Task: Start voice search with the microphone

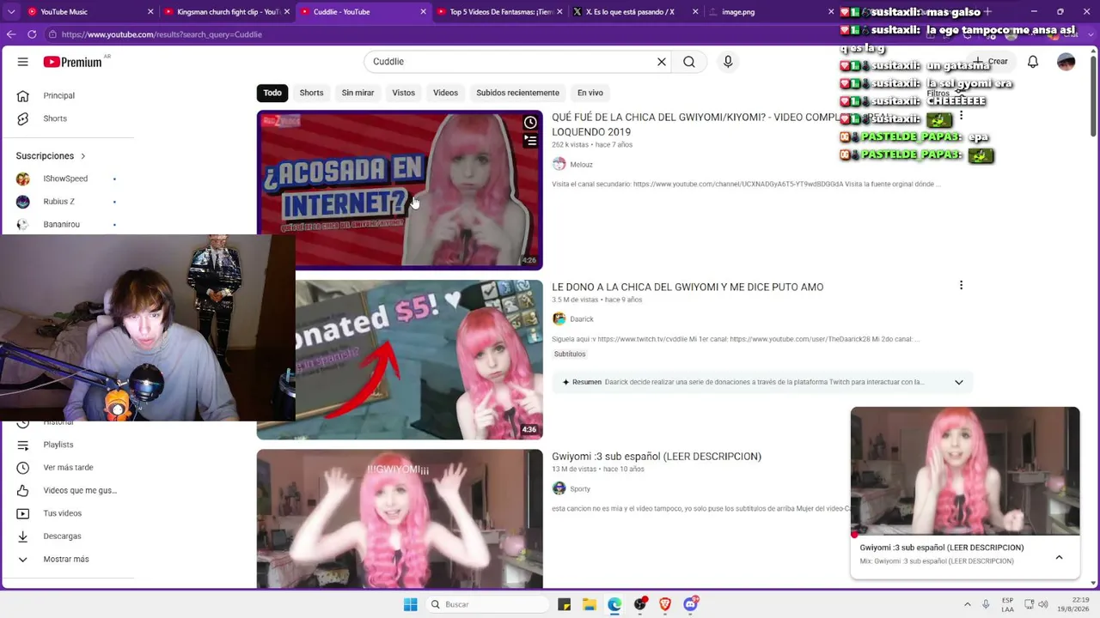Action: 728,62
